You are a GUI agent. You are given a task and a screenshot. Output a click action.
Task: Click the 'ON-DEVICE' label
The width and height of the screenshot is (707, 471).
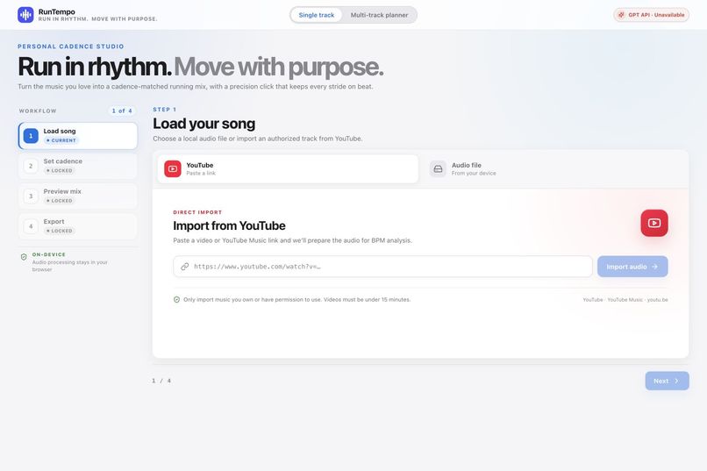tap(49, 254)
